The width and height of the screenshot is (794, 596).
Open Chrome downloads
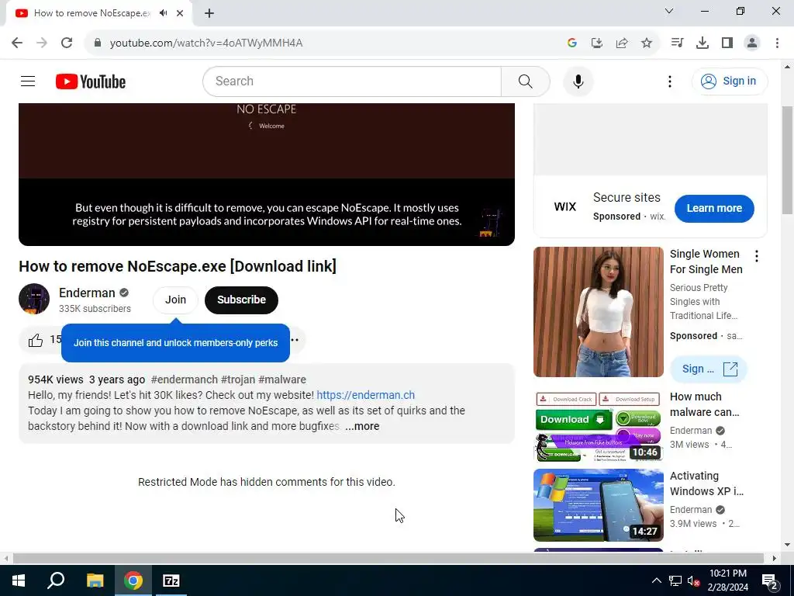702,43
